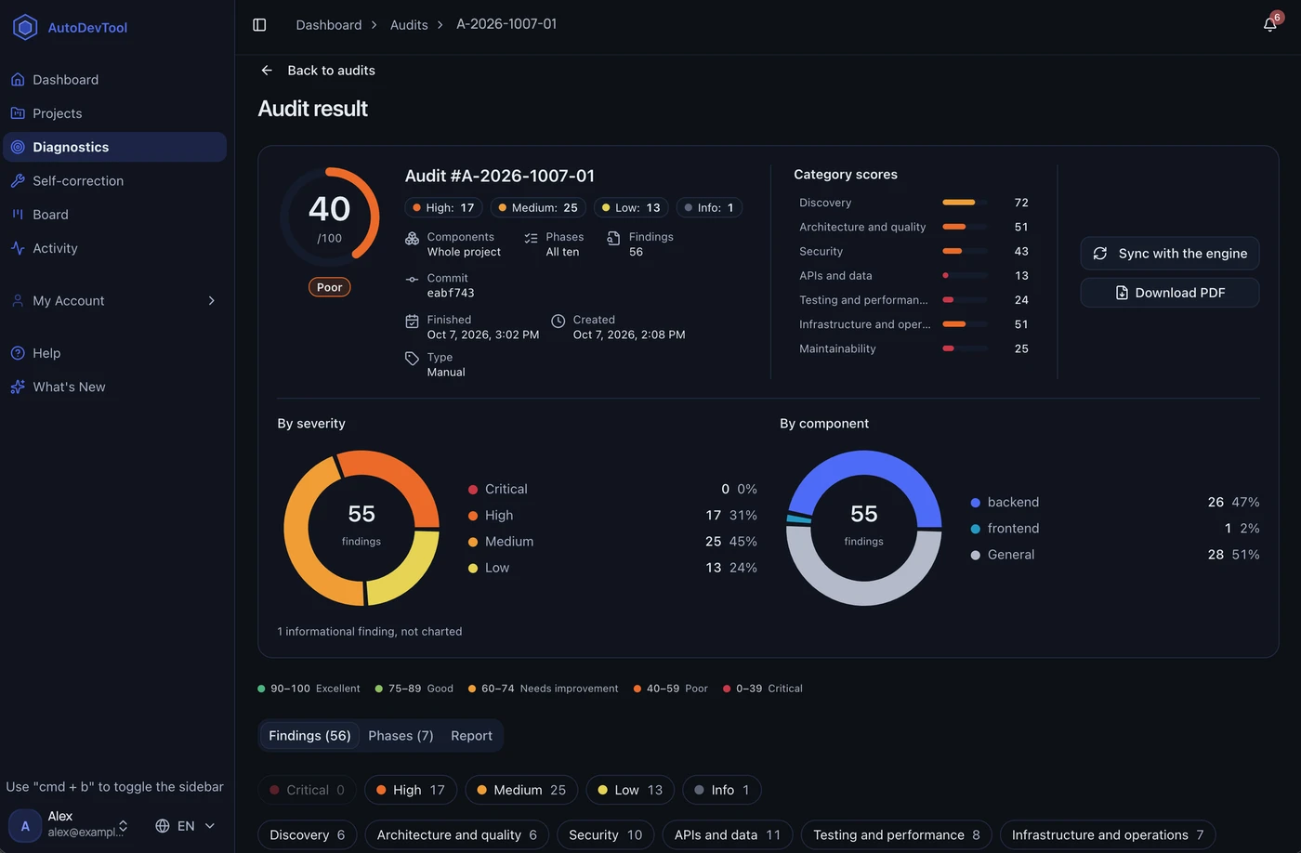Switch to the Phases (7) tab
The height and width of the screenshot is (853, 1301).
tap(401, 736)
